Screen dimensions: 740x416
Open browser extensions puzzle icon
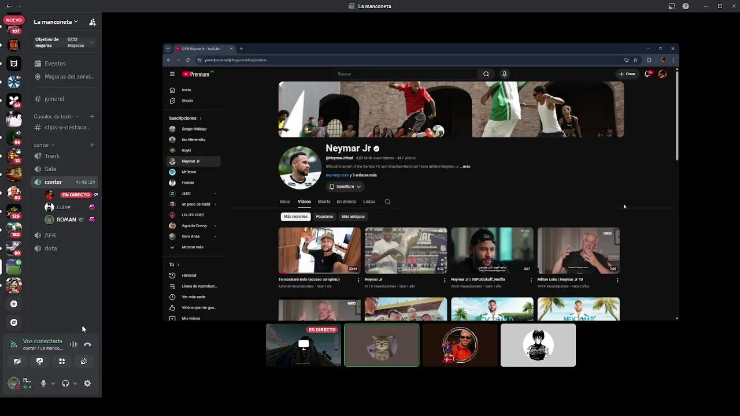[649, 60]
